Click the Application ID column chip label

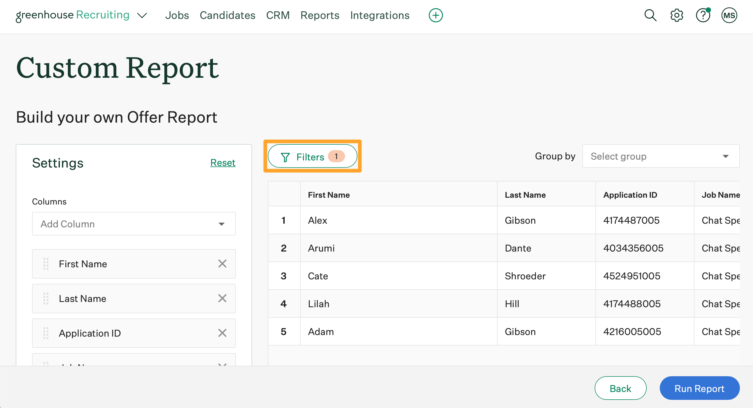pos(90,333)
